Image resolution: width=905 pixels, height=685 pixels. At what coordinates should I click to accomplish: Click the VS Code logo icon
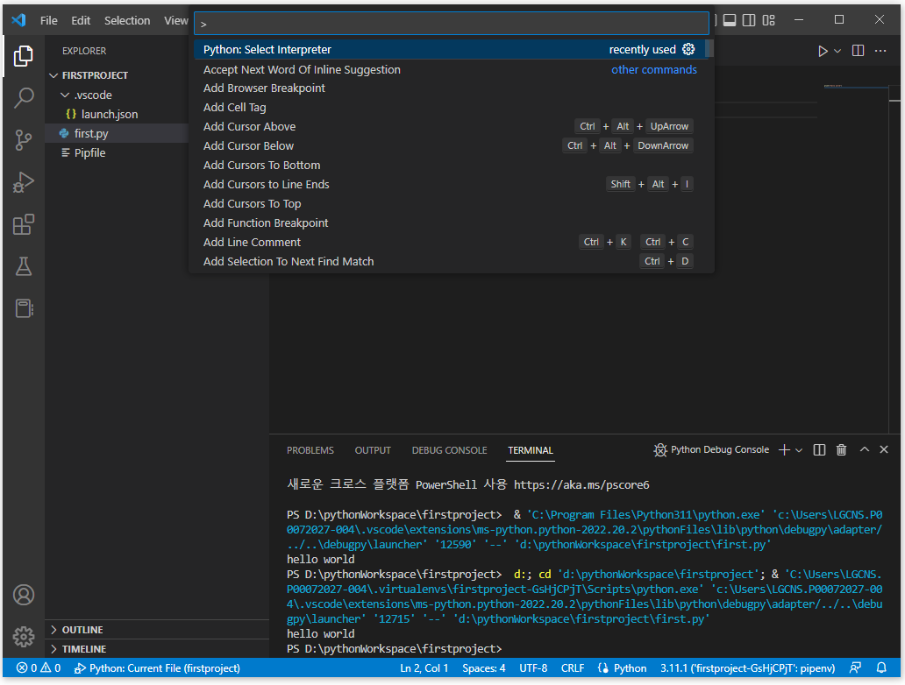[x=18, y=20]
